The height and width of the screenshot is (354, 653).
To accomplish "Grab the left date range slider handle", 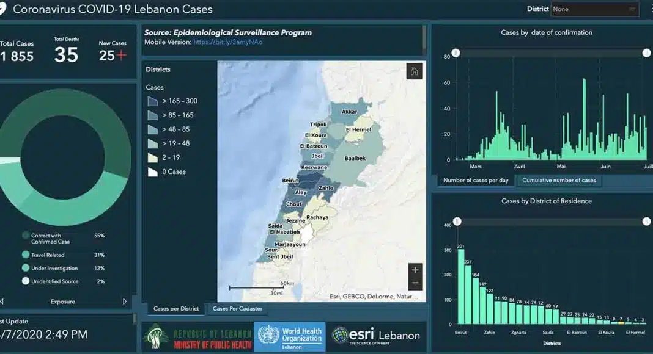I will click(x=456, y=53).
